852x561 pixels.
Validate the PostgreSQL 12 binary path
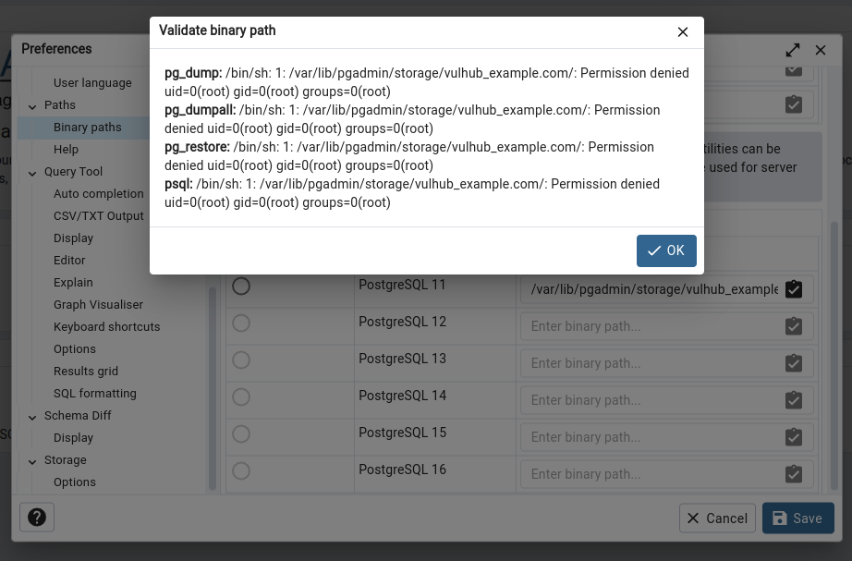click(x=793, y=325)
